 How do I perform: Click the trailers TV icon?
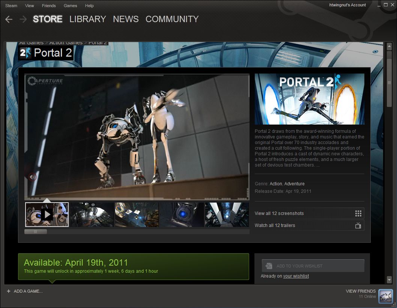click(x=358, y=225)
